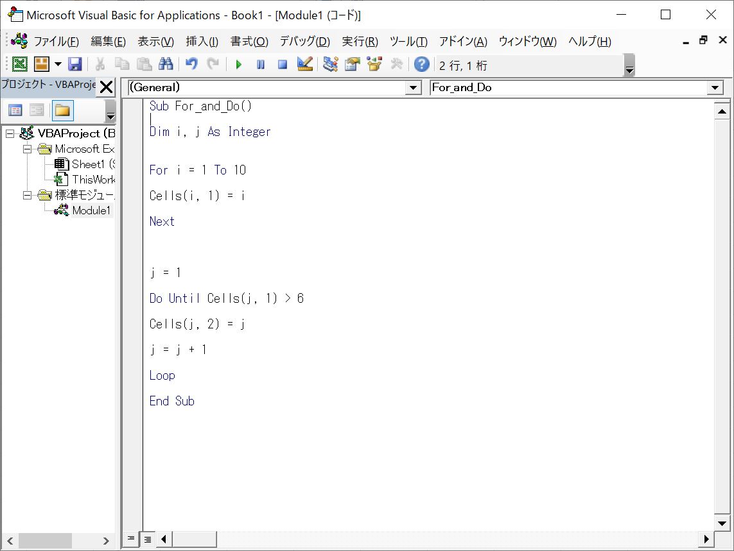Switch to Microsoft Excel view icon
The width and height of the screenshot is (734, 551).
pyautogui.click(x=19, y=64)
